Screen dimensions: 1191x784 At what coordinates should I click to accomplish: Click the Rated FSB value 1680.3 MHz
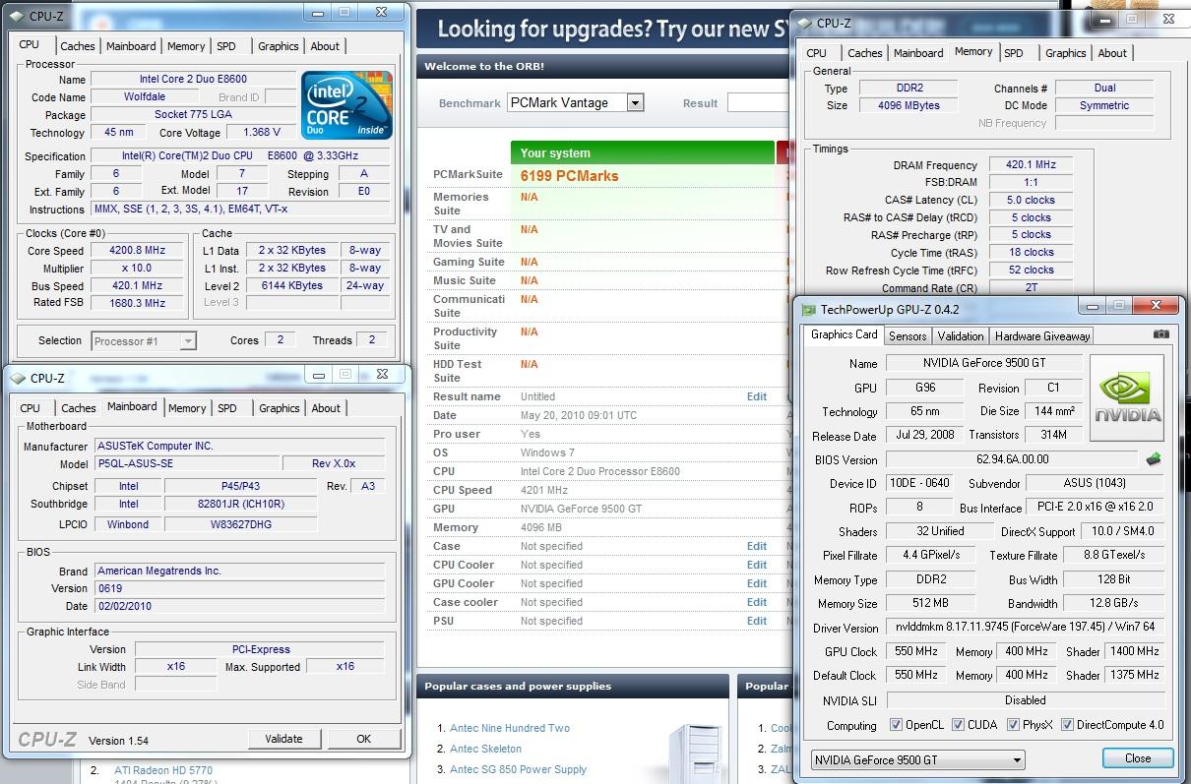coord(137,303)
